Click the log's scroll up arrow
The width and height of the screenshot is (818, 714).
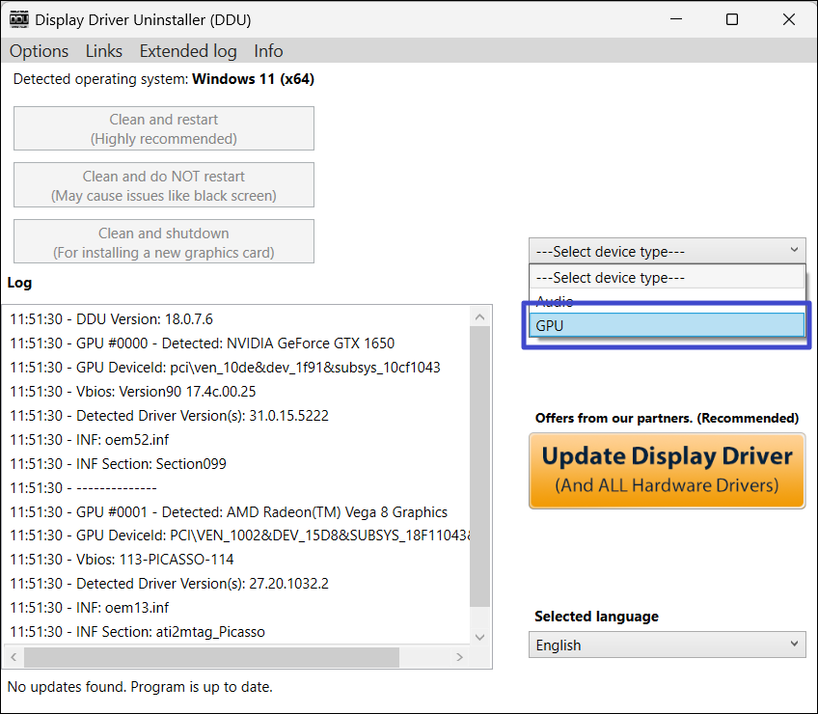[x=479, y=316]
